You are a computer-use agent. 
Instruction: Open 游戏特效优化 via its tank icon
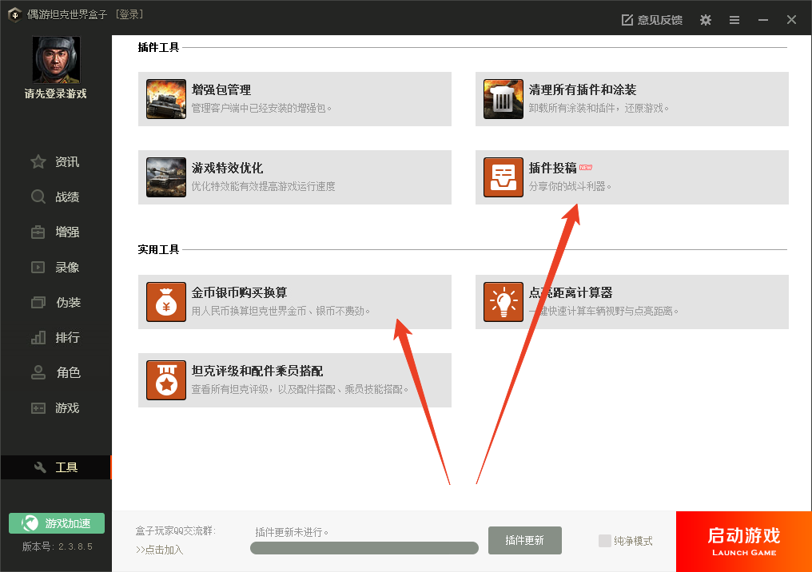pyautogui.click(x=166, y=177)
